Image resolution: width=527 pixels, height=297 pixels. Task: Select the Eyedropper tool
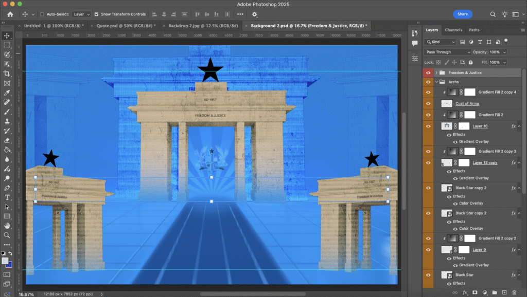(7, 92)
